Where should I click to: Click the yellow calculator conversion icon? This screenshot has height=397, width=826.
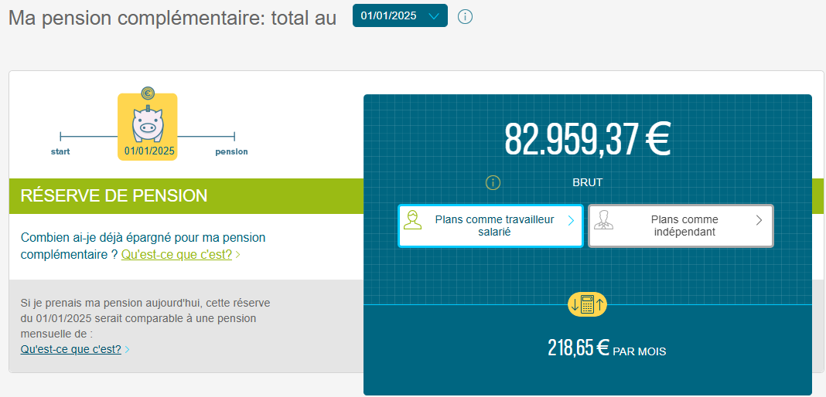tap(587, 304)
